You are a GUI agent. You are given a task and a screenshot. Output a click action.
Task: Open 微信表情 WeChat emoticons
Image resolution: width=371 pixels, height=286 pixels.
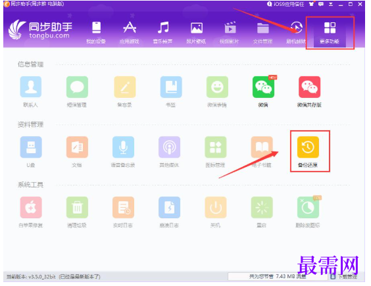pos(217,87)
